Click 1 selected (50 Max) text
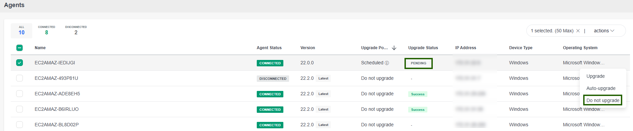The width and height of the screenshot is (633, 131). [552, 31]
